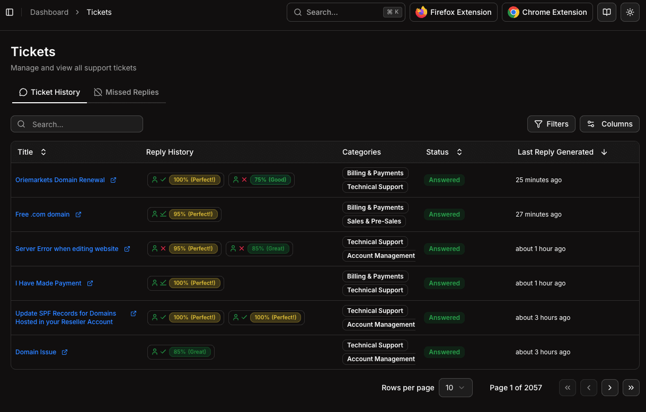Open Oriemarkets Domain Renewal ticket link
646x412 pixels.
coord(60,180)
